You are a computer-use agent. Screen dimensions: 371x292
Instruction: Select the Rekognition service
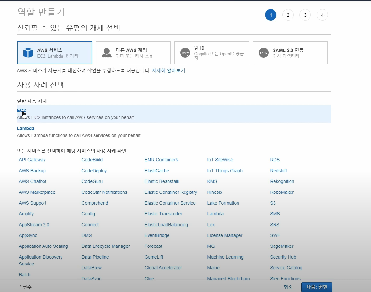coord(282,181)
